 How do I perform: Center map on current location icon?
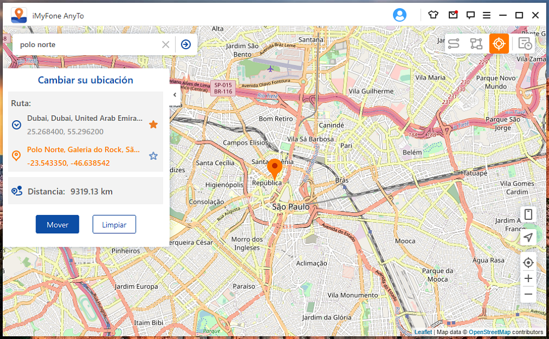528,262
